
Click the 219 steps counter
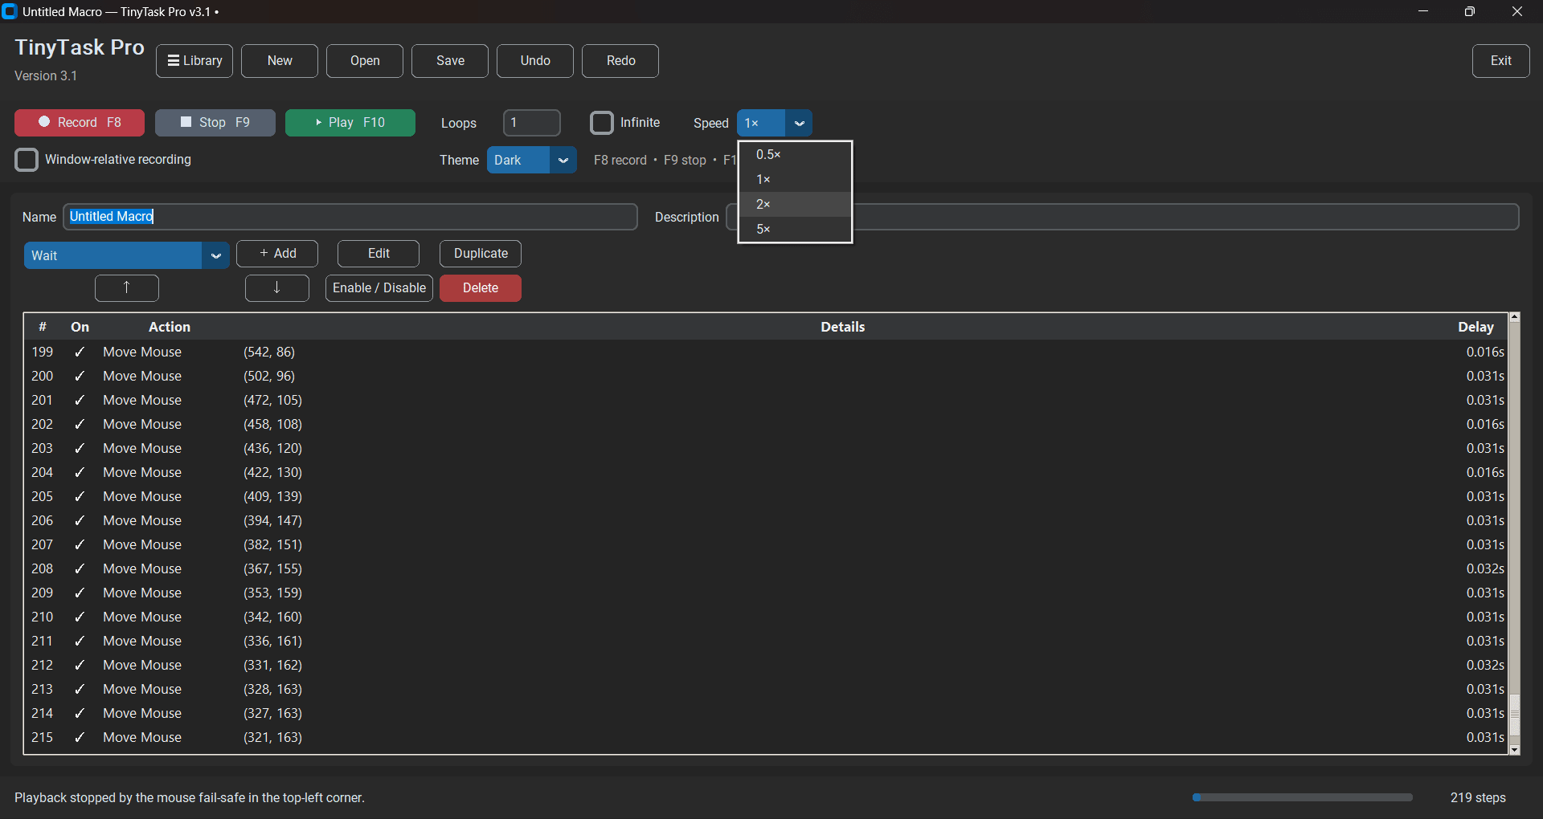(1478, 797)
